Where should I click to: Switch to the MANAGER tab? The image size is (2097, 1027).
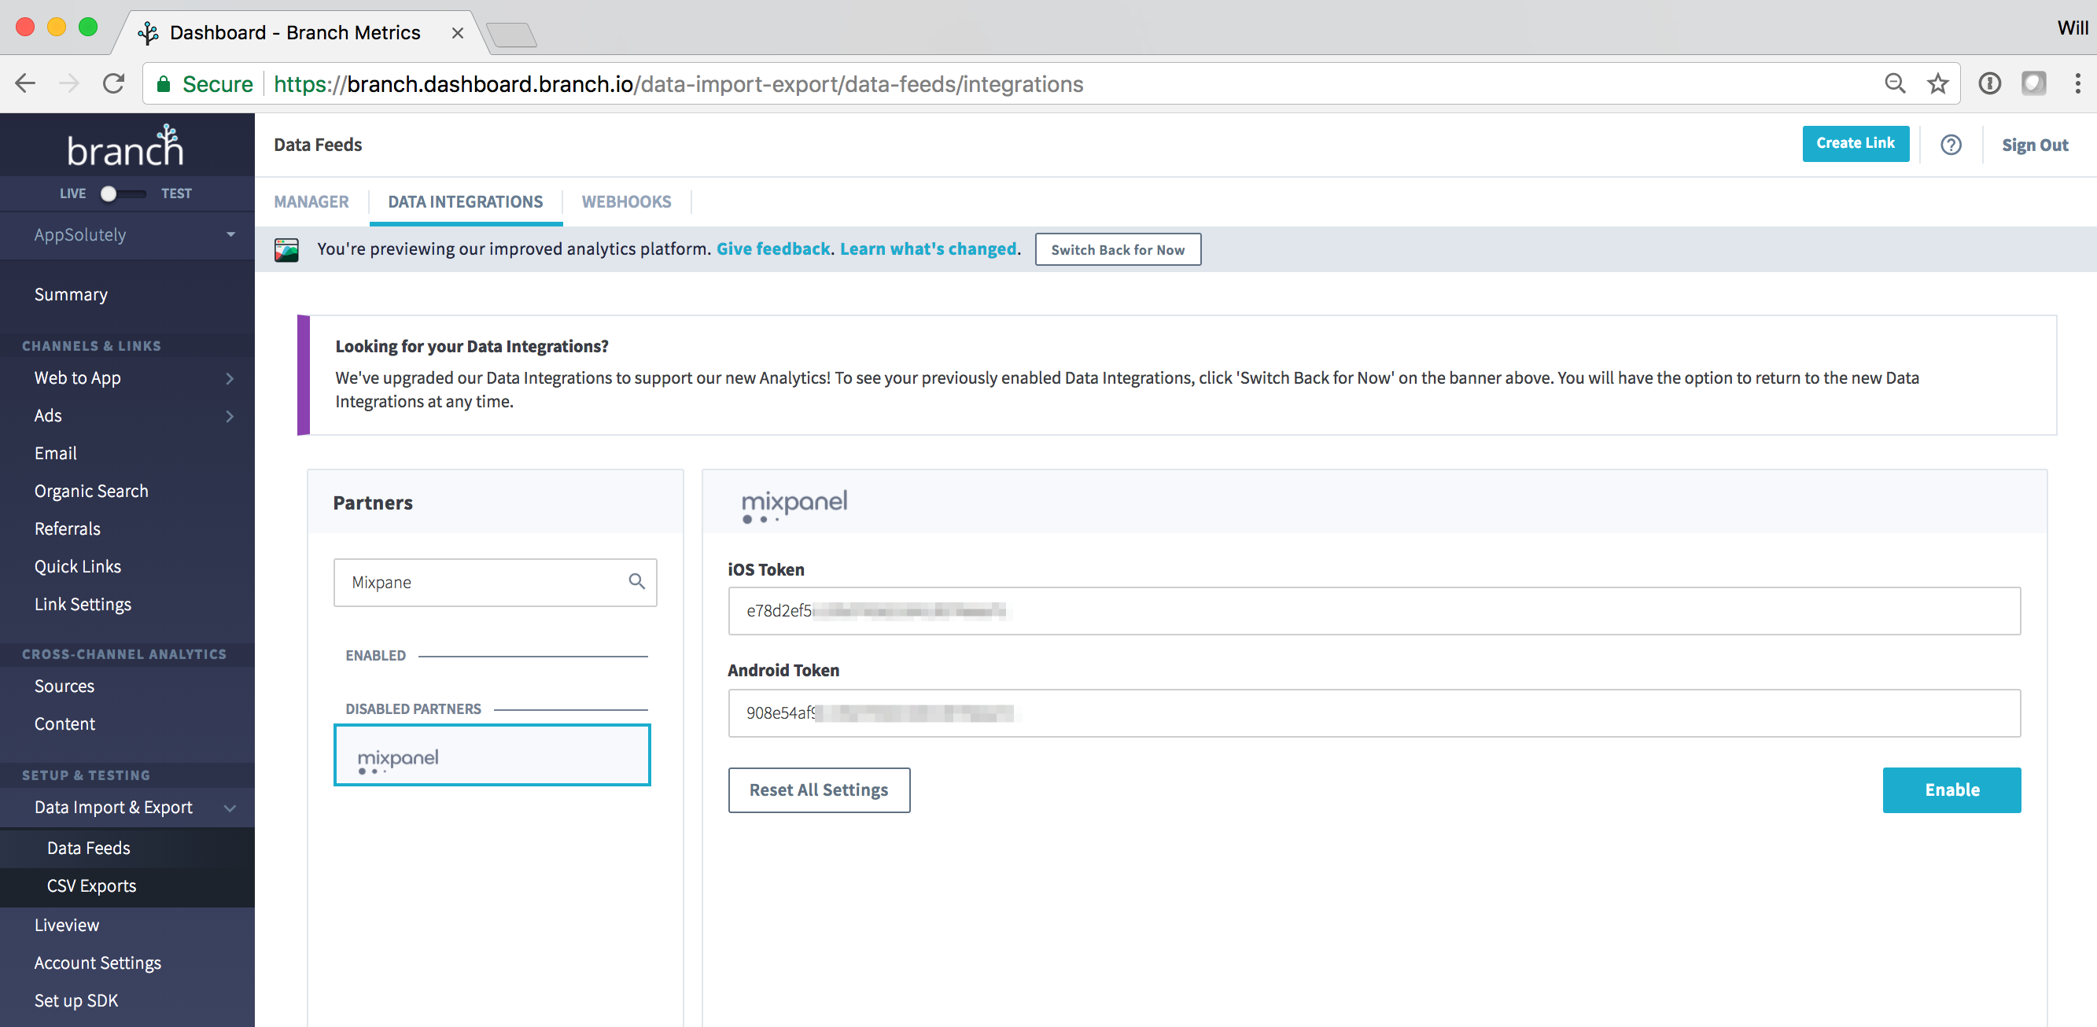311,202
